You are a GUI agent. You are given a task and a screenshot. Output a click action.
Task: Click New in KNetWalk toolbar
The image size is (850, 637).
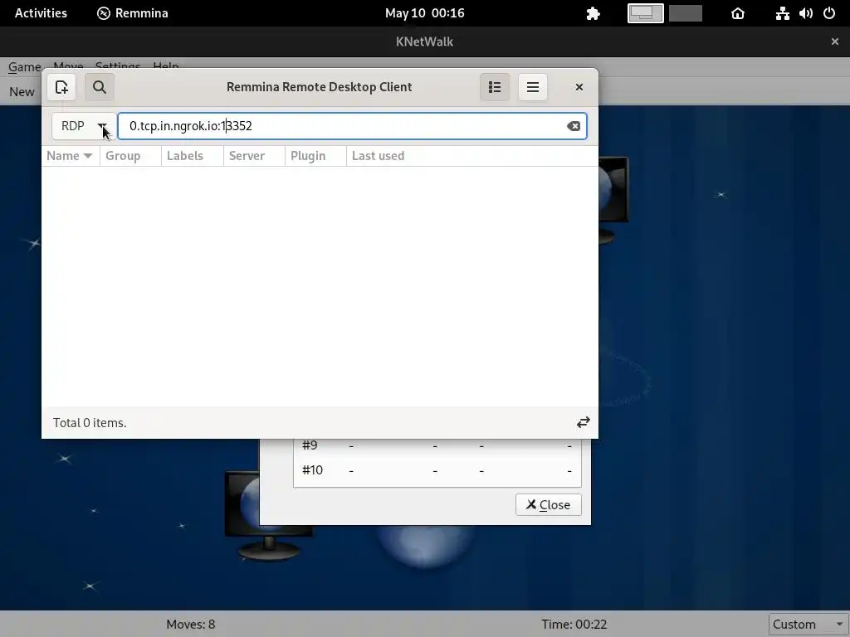[22, 91]
